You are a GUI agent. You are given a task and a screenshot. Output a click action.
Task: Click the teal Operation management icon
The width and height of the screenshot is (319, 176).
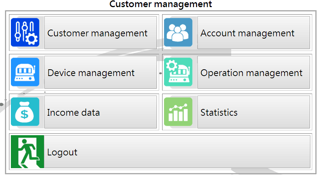tap(178, 72)
